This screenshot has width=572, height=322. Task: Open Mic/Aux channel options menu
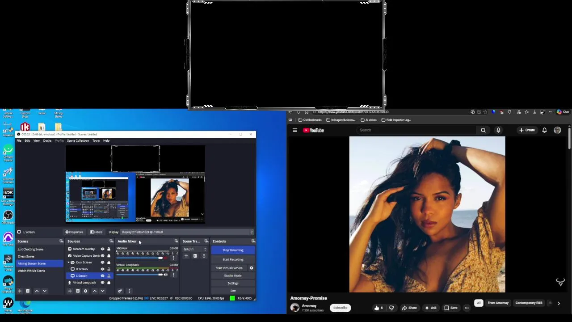tap(174, 258)
